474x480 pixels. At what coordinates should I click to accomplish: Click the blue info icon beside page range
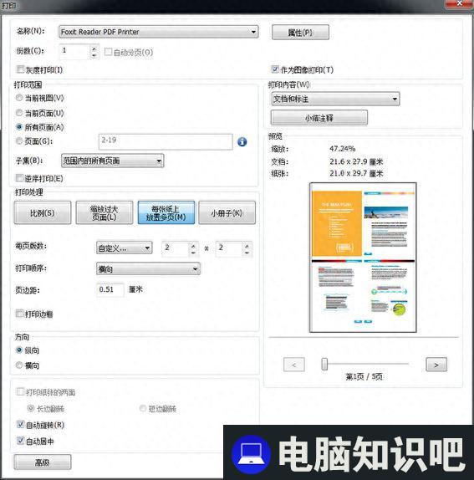[242, 141]
